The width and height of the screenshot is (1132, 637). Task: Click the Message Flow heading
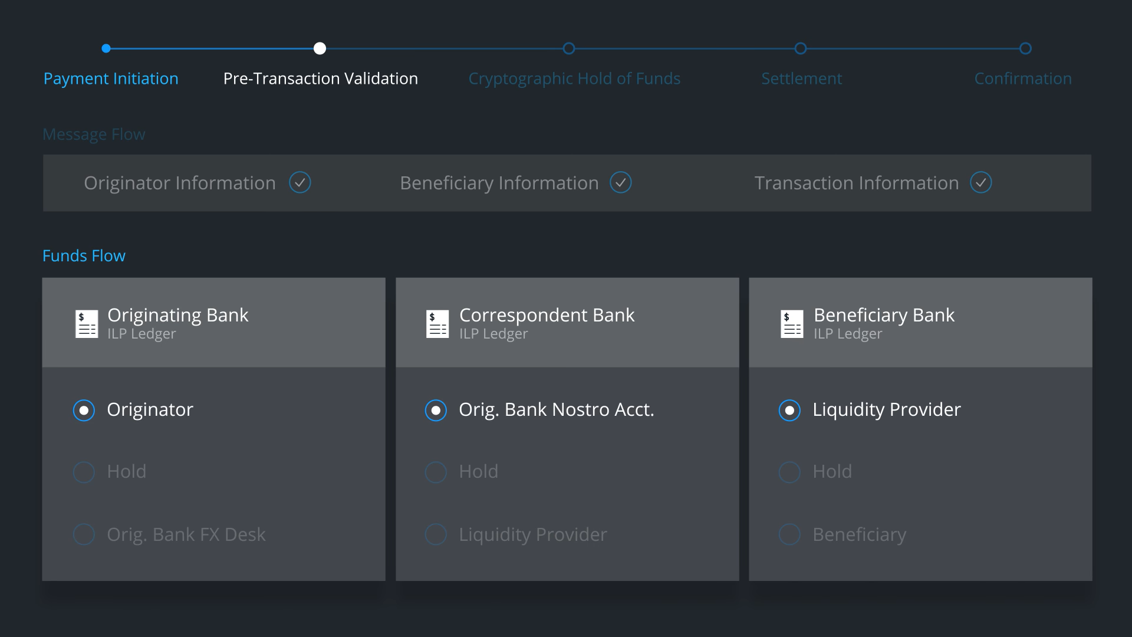94,134
